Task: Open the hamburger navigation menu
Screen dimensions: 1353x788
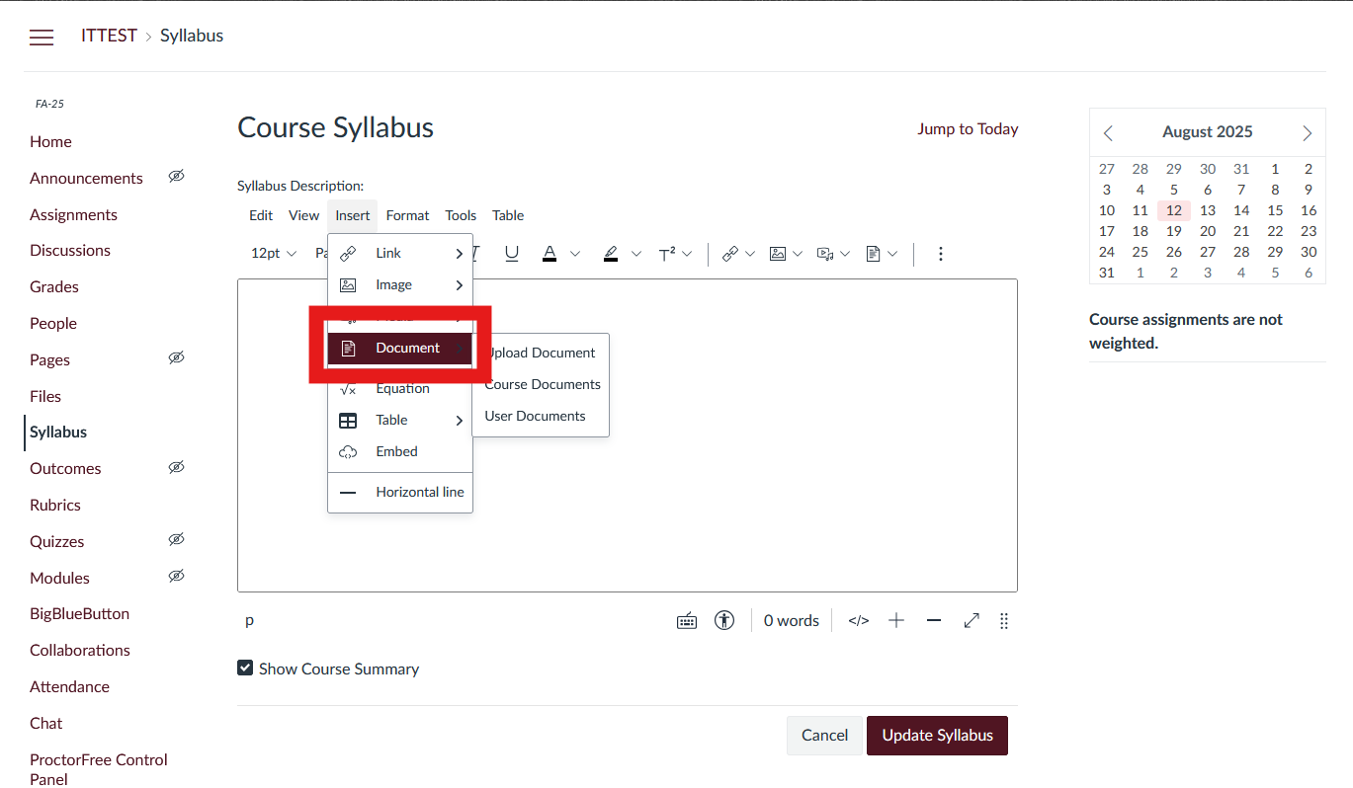Action: [42, 38]
